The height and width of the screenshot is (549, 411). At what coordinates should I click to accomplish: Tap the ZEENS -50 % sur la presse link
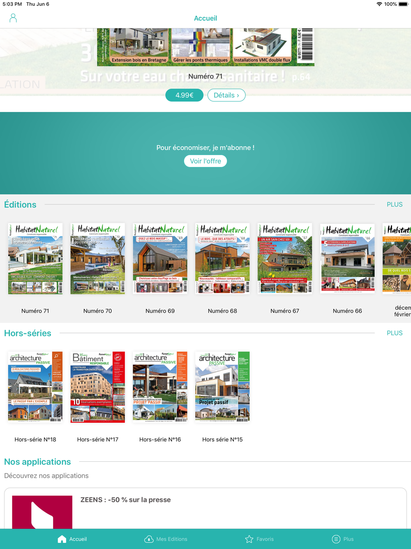click(125, 500)
